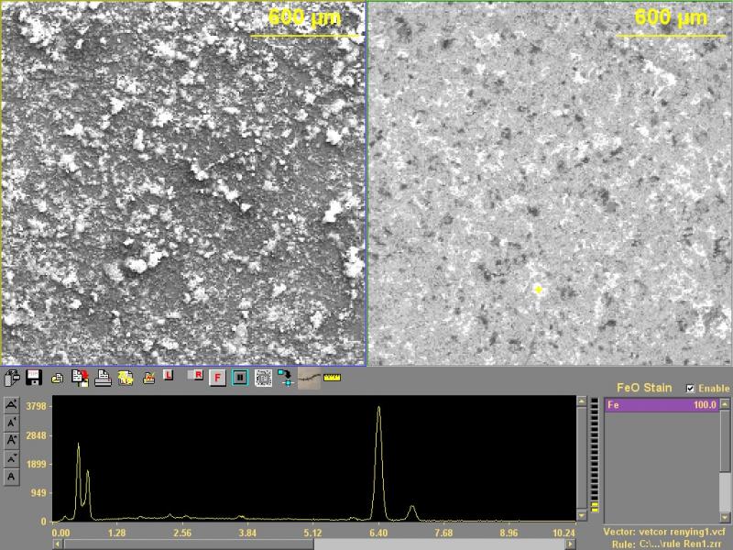
Task: Select the Fe 100.0 list entry
Action: pyautogui.click(x=662, y=404)
